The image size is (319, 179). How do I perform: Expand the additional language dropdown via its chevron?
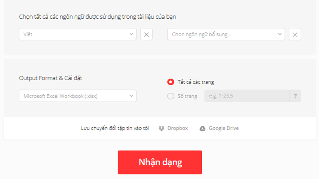tap(280, 35)
